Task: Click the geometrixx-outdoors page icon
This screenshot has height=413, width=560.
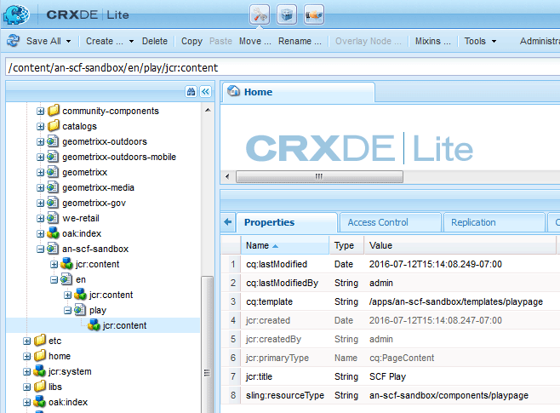Action: 53,141
